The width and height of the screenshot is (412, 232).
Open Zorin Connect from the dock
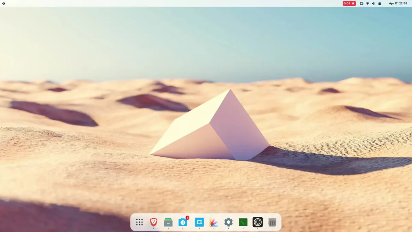[199, 222]
